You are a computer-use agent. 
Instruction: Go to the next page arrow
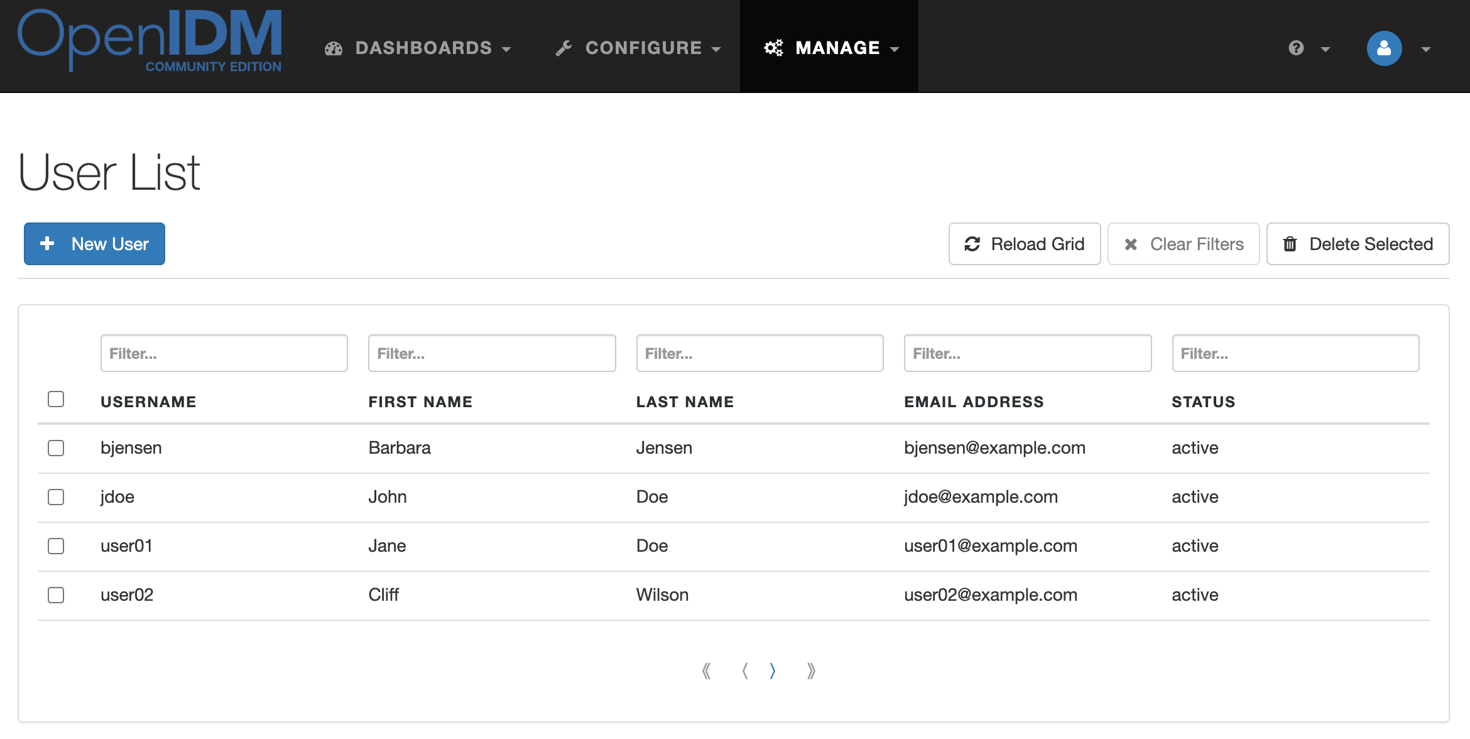tap(773, 671)
